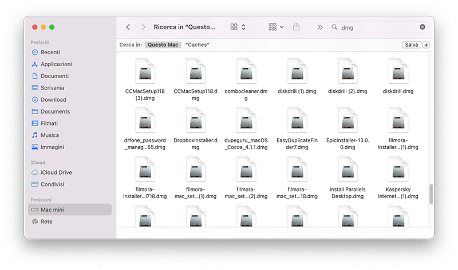Select the CCMacSetup118 (3).dmg file icon

(145, 71)
